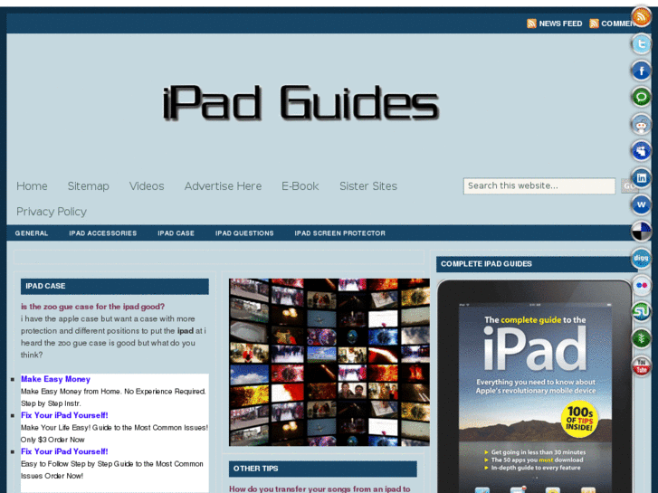Open Sister Sites page

(x=368, y=185)
